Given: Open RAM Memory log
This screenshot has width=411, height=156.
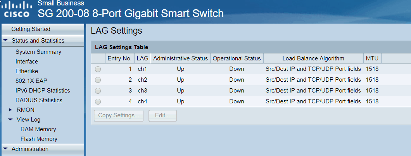Looking at the screenshot, I should [x=38, y=129].
